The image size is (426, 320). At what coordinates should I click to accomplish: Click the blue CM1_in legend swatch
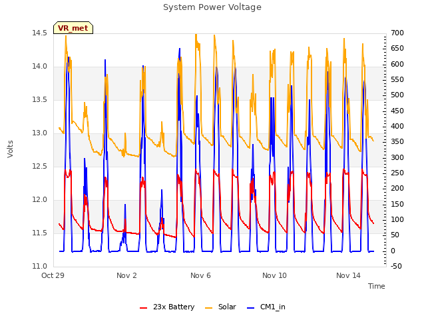[x=250, y=308]
